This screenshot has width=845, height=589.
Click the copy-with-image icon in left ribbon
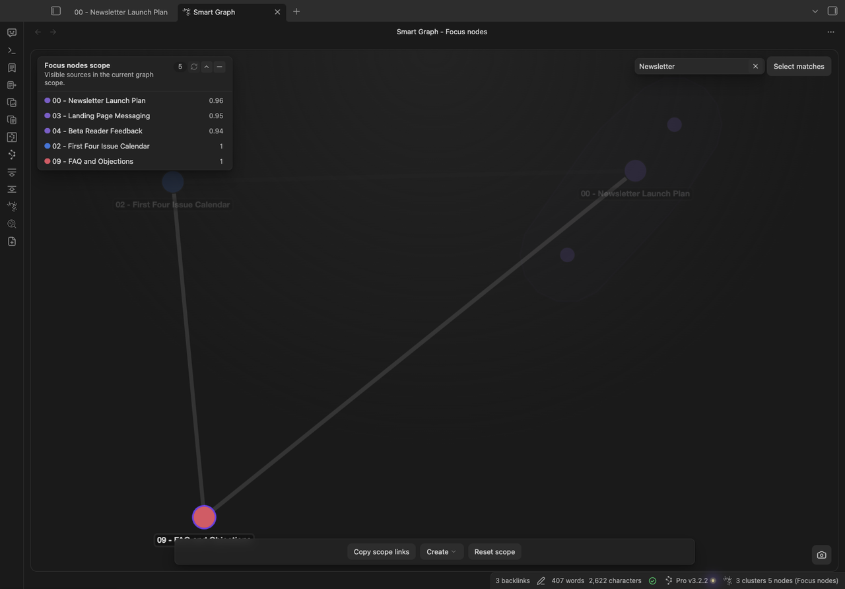coord(12,102)
